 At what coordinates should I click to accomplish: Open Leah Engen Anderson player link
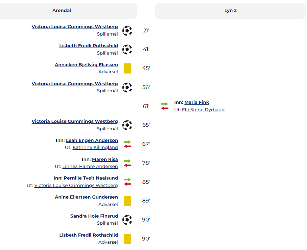[92, 140]
